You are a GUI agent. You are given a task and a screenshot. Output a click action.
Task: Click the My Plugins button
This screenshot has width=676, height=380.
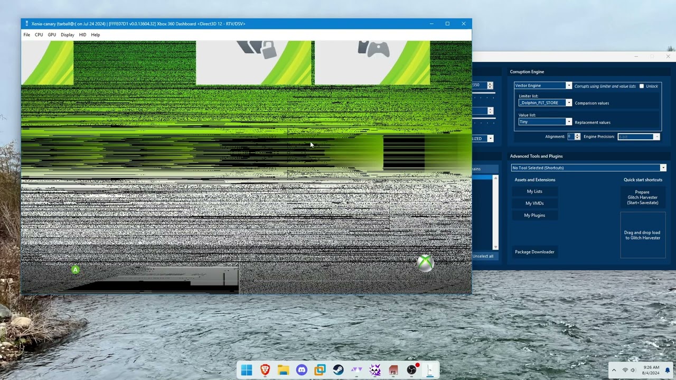click(534, 215)
